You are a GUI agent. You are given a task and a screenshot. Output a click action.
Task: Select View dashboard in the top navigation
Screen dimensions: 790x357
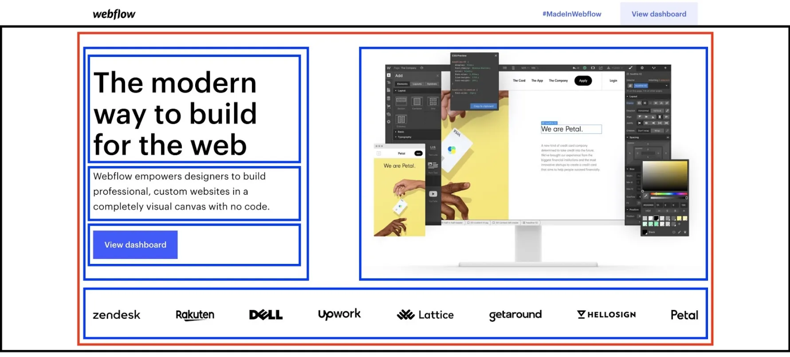pos(659,14)
